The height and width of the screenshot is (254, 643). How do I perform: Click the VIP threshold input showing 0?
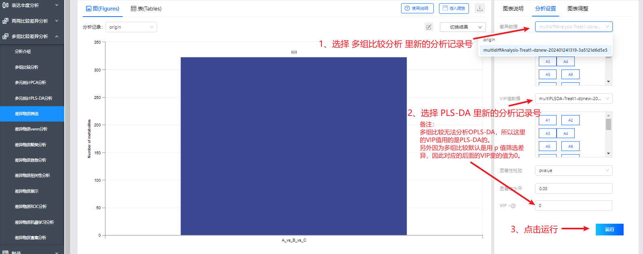click(574, 206)
